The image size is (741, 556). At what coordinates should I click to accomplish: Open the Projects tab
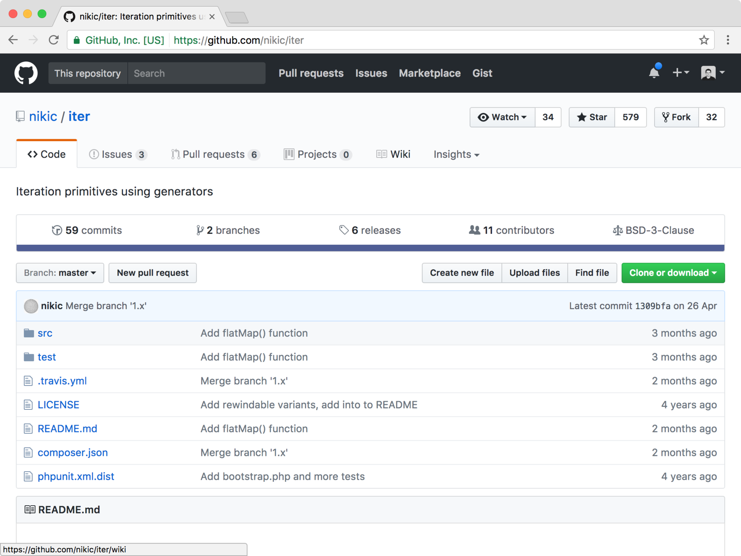tap(317, 154)
